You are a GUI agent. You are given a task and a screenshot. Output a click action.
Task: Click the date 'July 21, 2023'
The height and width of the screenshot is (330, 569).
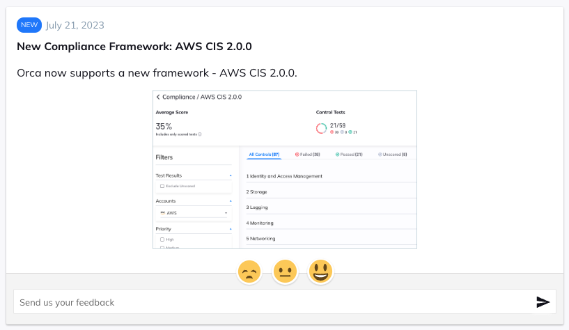click(75, 25)
